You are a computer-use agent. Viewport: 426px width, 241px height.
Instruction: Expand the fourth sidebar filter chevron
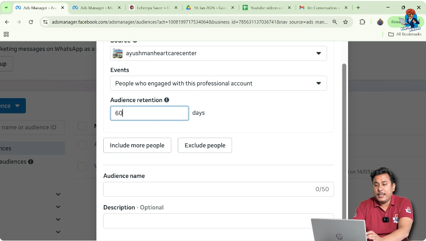point(58,232)
